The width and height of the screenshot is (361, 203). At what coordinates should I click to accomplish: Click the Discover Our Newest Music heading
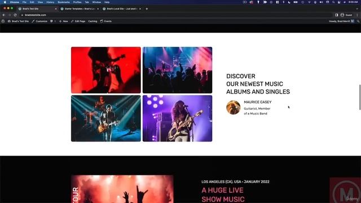point(258,84)
